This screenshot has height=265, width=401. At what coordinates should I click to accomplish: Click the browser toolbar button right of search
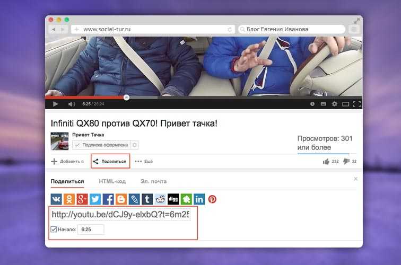pyautogui.click(x=354, y=29)
